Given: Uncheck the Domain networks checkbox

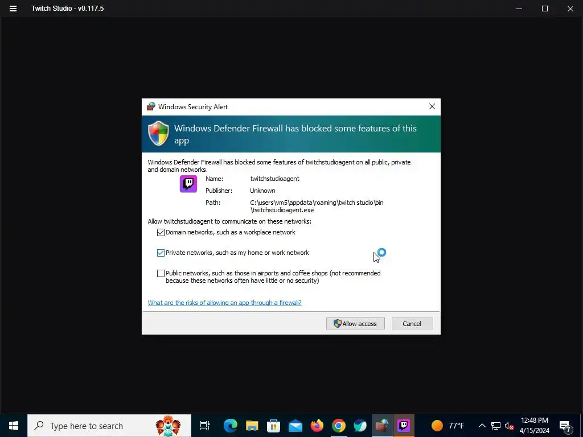Looking at the screenshot, I should [x=161, y=232].
